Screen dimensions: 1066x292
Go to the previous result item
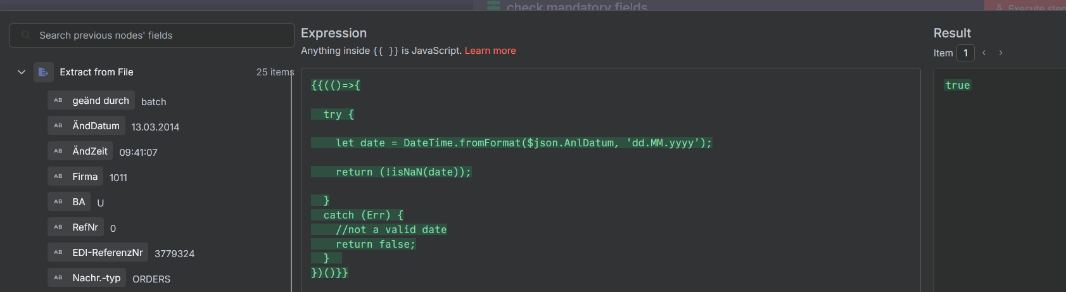[984, 53]
